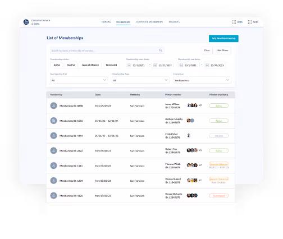Click member photos beside Ronald Richards

pos(192,195)
